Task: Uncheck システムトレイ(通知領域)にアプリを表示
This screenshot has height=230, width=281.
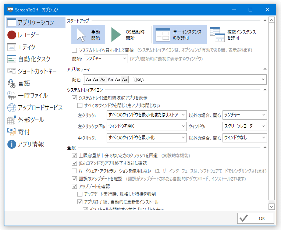Action: tap(74, 98)
